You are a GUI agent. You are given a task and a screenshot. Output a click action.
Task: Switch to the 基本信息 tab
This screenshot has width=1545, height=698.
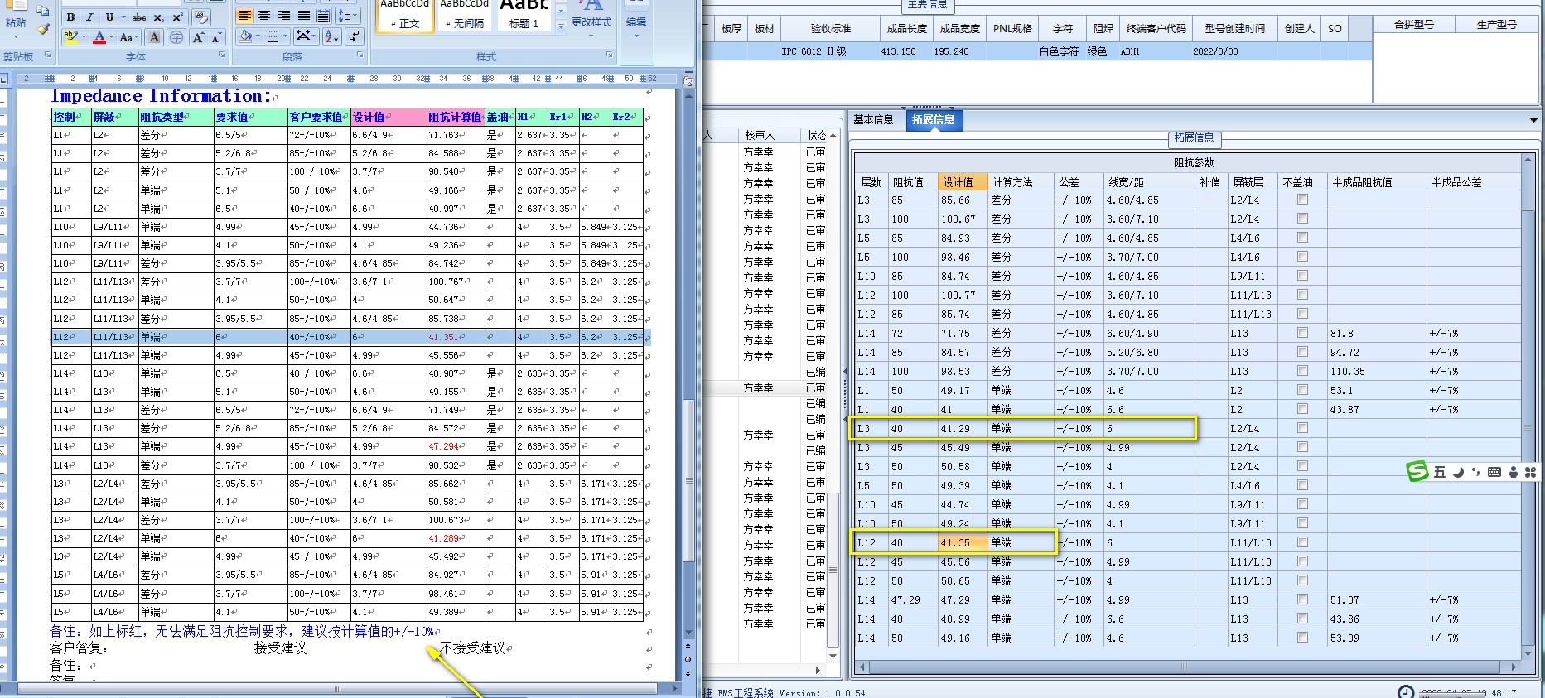click(873, 120)
